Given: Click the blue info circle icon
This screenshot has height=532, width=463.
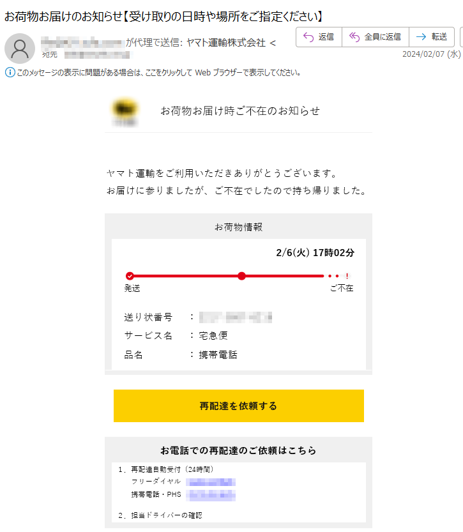Looking at the screenshot, I should 10,72.
